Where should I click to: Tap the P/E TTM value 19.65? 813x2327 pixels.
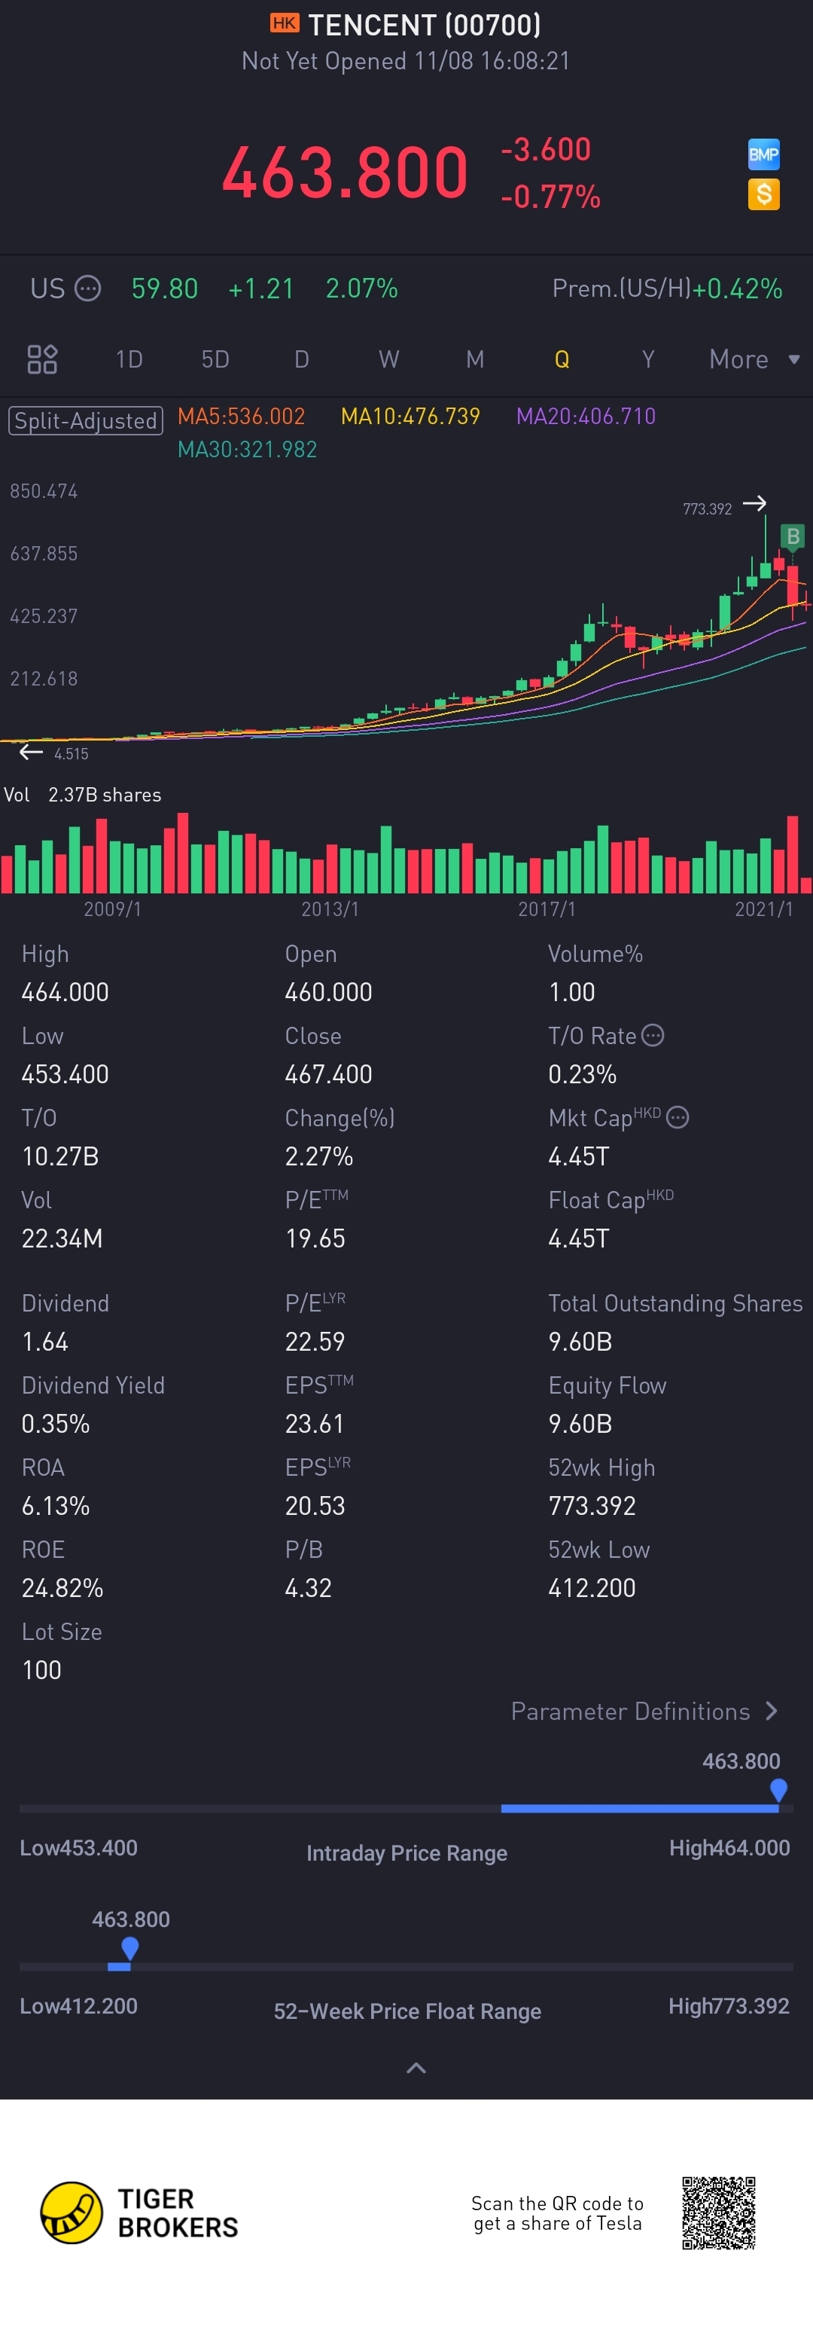pos(315,1238)
